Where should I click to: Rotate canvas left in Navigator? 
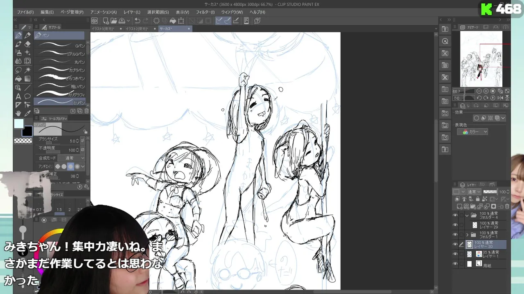pos(480,98)
